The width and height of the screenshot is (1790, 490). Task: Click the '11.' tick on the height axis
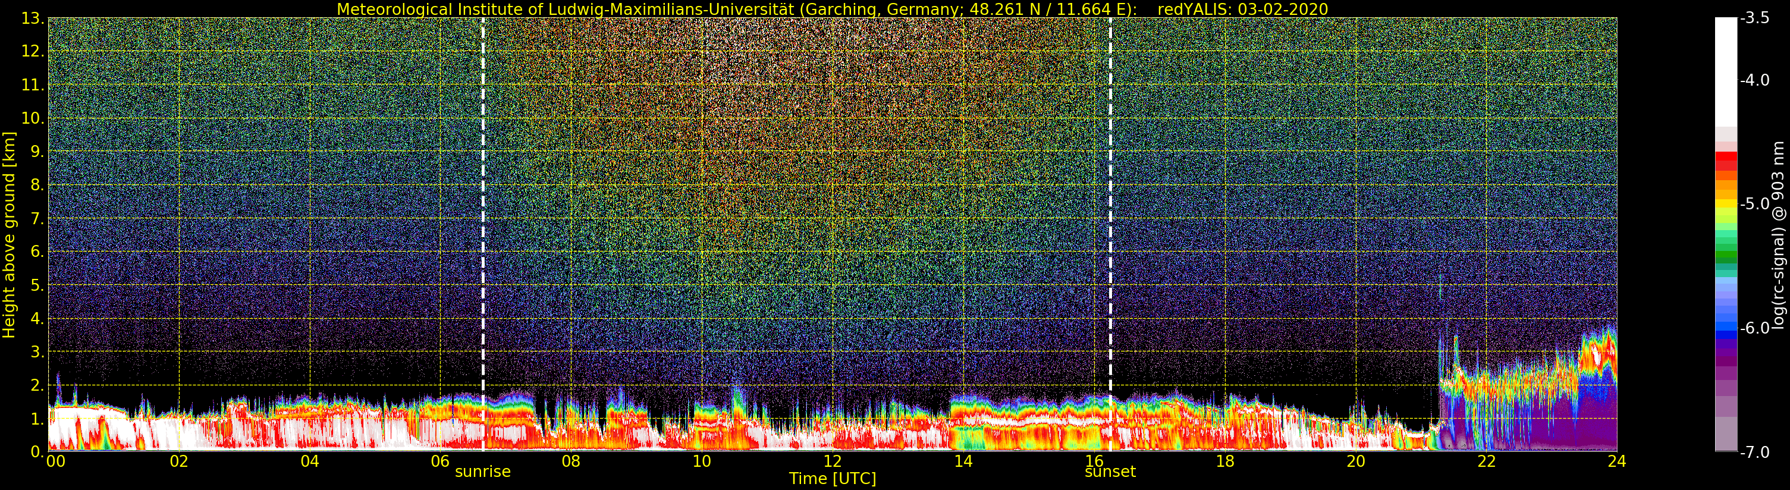pyautogui.click(x=33, y=85)
